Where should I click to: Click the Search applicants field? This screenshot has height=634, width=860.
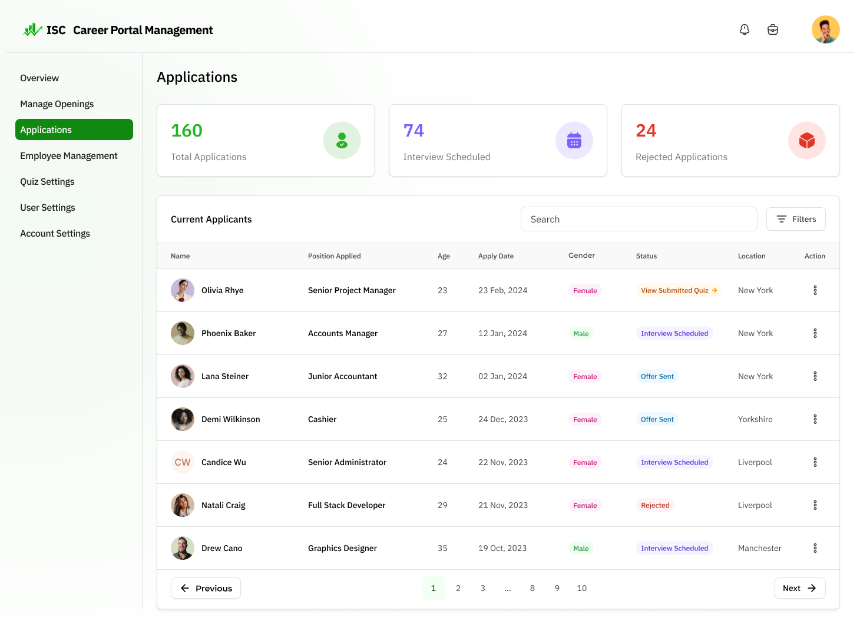pyautogui.click(x=639, y=219)
